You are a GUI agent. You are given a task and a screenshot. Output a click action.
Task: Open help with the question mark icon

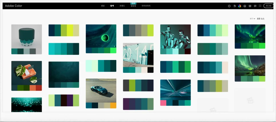tap(245, 6)
